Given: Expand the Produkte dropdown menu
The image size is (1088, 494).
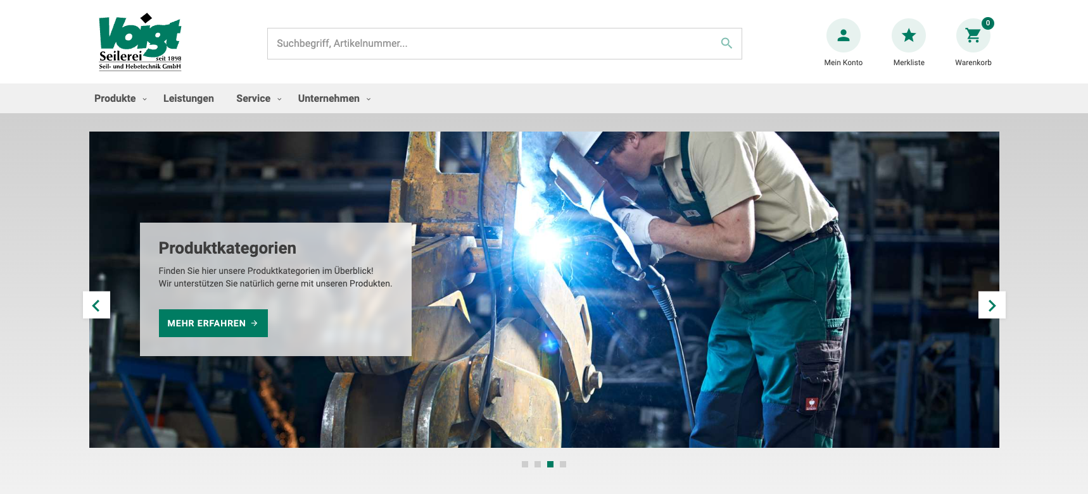Looking at the screenshot, I should (x=120, y=99).
